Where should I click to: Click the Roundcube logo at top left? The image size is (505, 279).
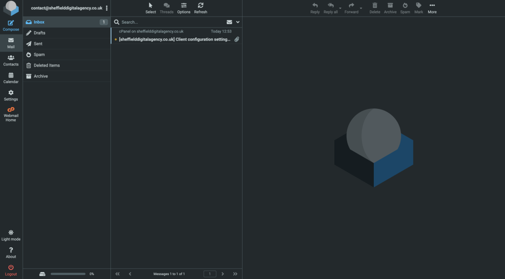(11, 8)
